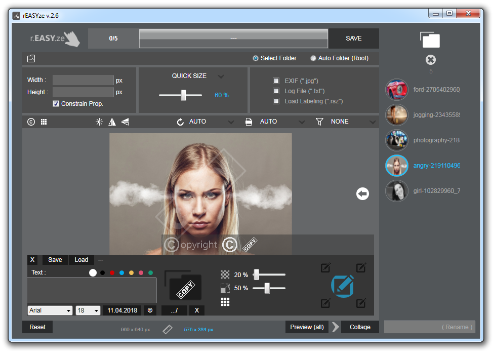Click the Height input field
This screenshot has height=352, width=493.
click(x=83, y=92)
